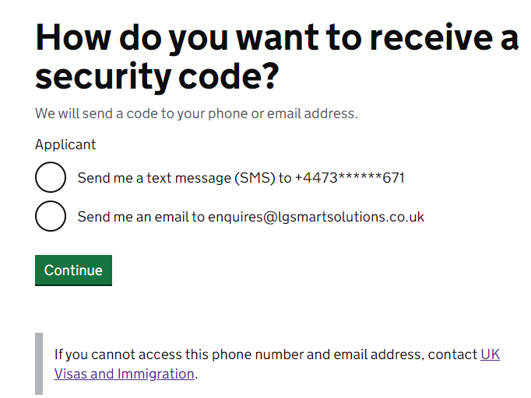Screen dimensions: 531x398
Task: Click 'Visas and Immigration' on the link's second line
Action: point(125,374)
